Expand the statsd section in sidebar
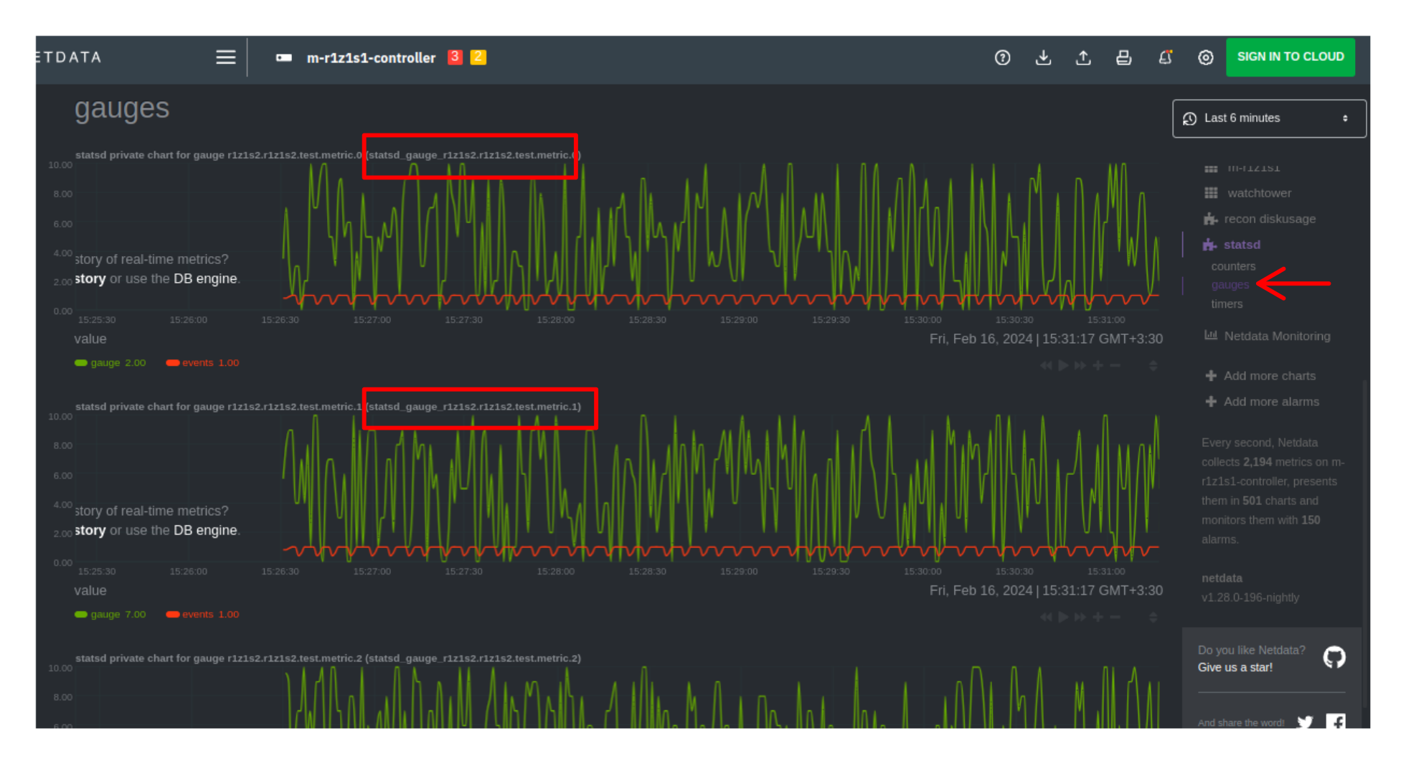The image size is (1406, 764). pos(1241,245)
